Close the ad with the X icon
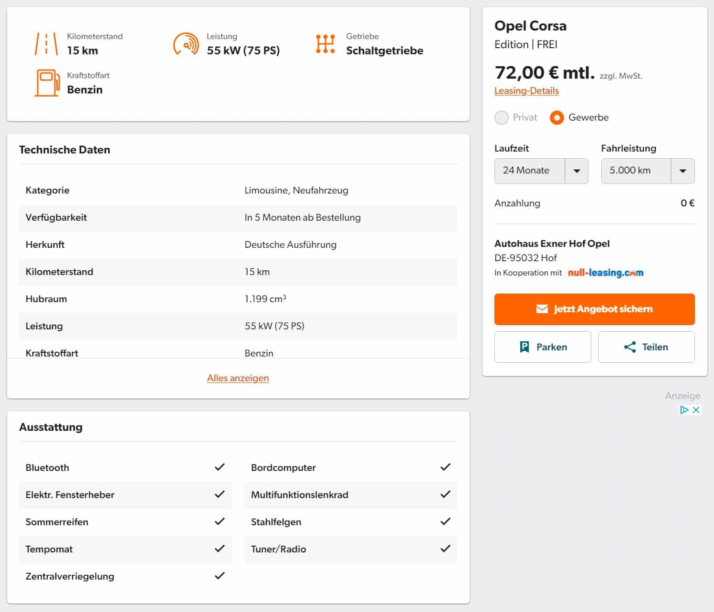Image resolution: width=714 pixels, height=612 pixels. (x=696, y=410)
